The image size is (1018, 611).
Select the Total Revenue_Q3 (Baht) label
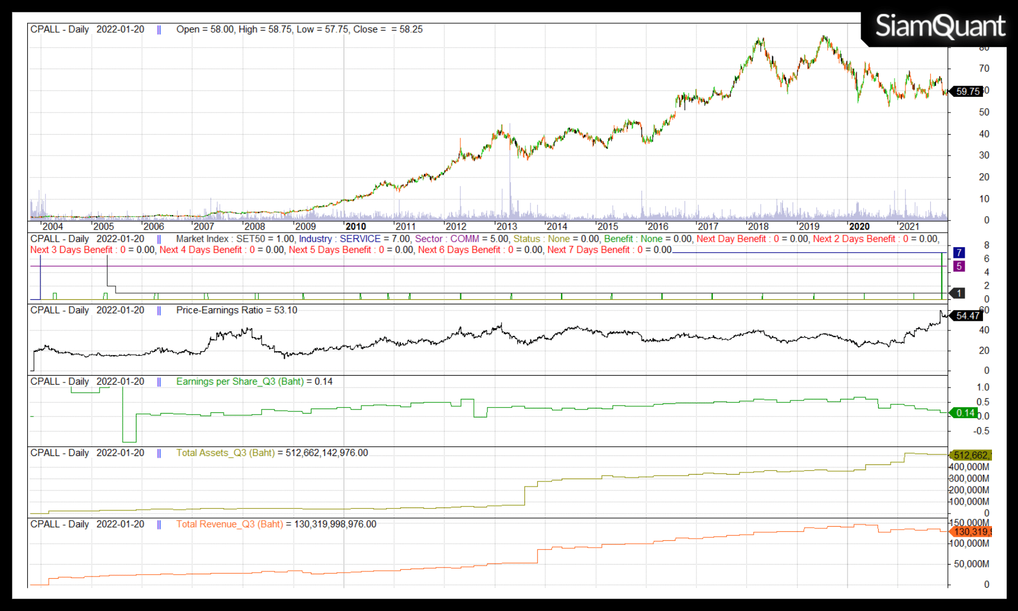(229, 524)
